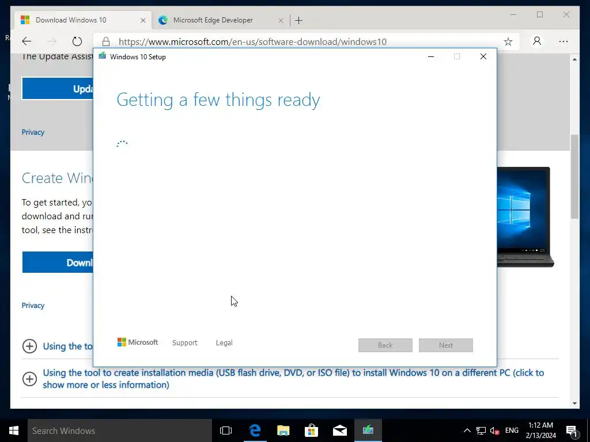Close the Windows 10 Setup window
The image size is (590, 442).
483,56
